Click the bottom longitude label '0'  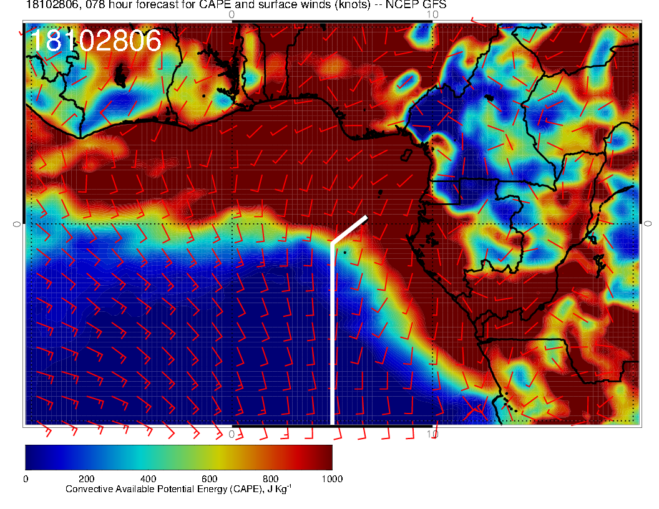tap(232, 434)
